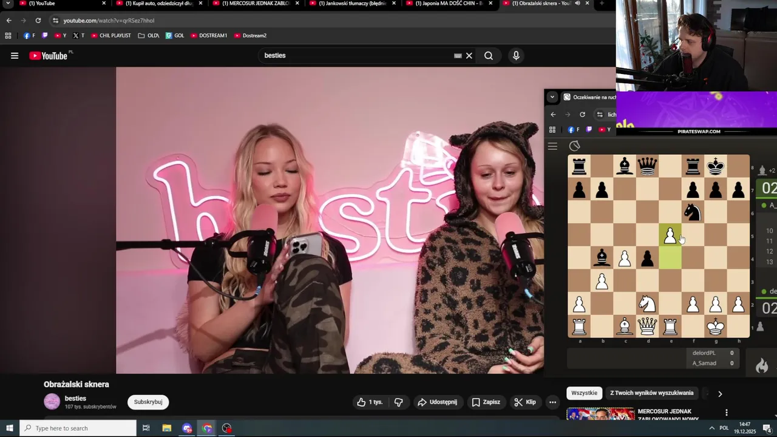This screenshot has height=437, width=777.
Task: Go back in the main browser window
Action: [8, 21]
